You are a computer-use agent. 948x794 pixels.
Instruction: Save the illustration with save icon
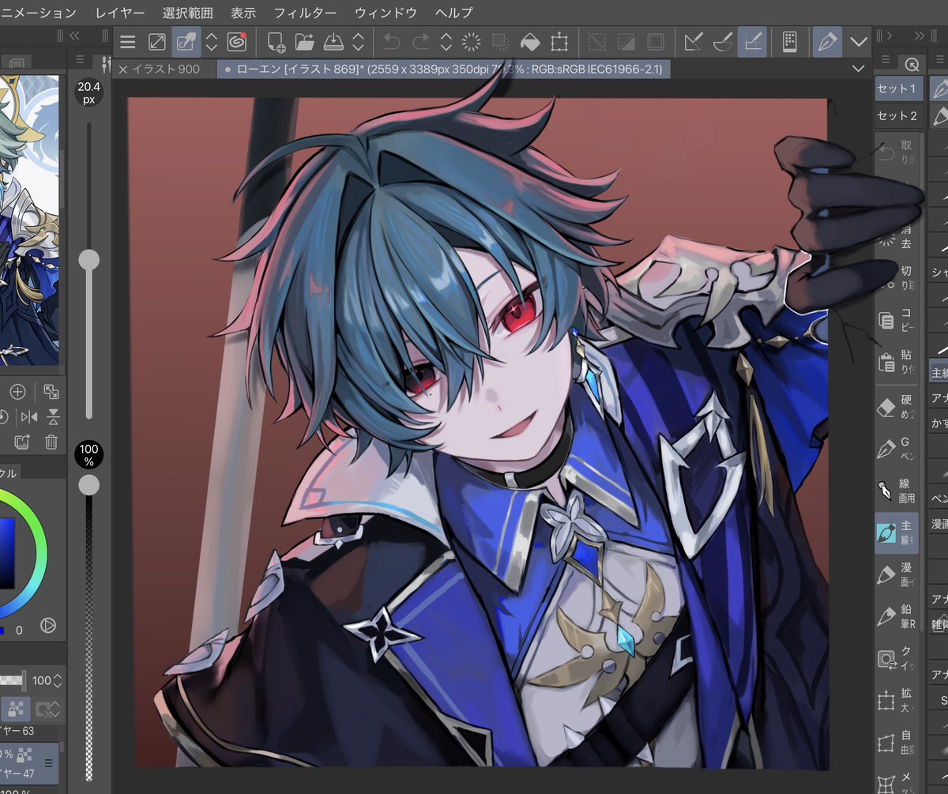click(333, 42)
